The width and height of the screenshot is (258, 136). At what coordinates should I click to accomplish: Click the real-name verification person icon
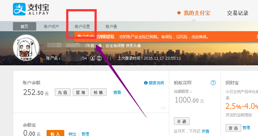click(x=93, y=58)
